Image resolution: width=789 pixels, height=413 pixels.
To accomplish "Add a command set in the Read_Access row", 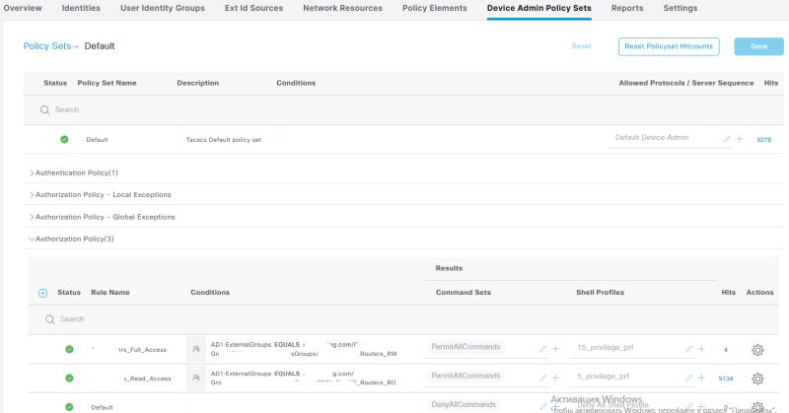I will (x=555, y=378).
